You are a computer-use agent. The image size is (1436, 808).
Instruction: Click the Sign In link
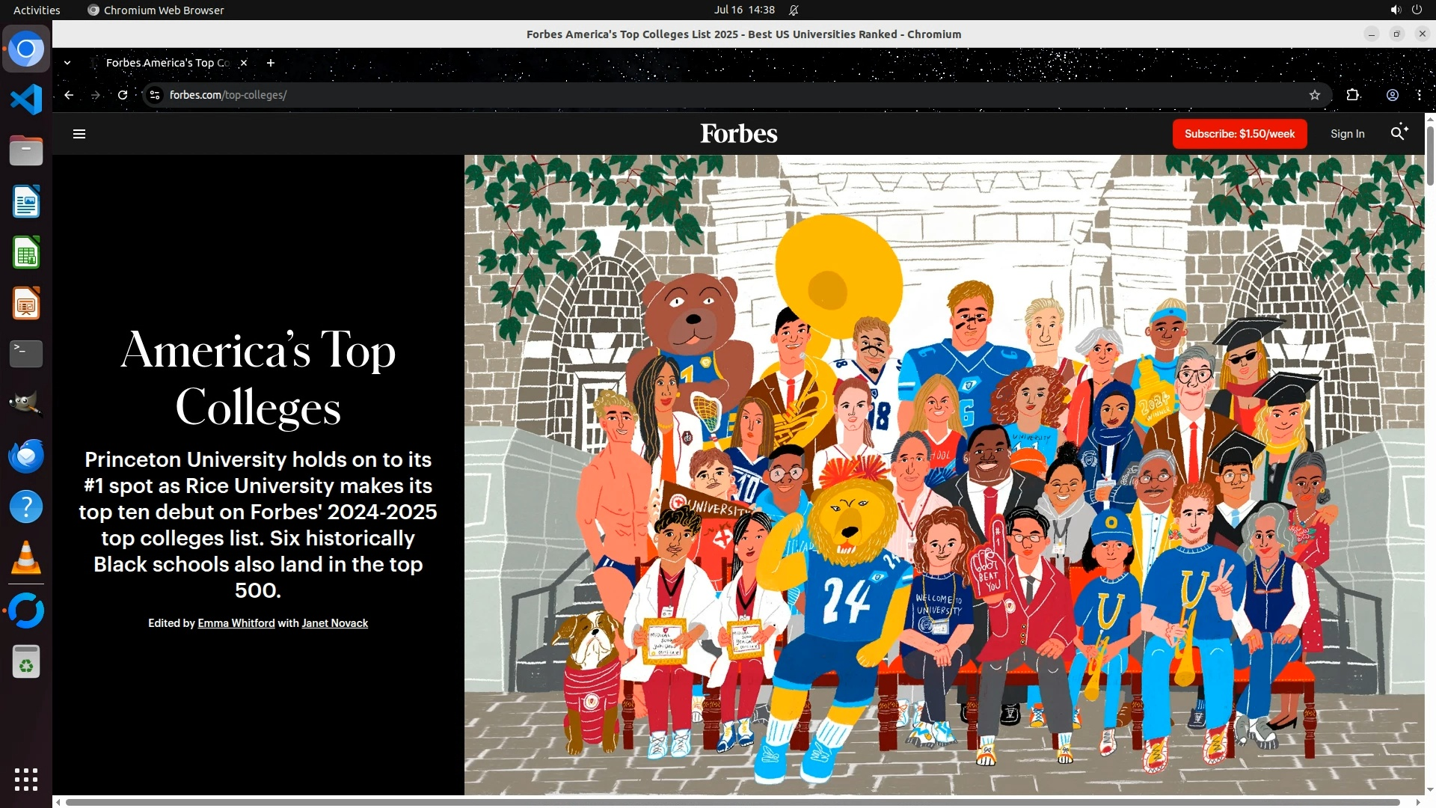tap(1347, 134)
